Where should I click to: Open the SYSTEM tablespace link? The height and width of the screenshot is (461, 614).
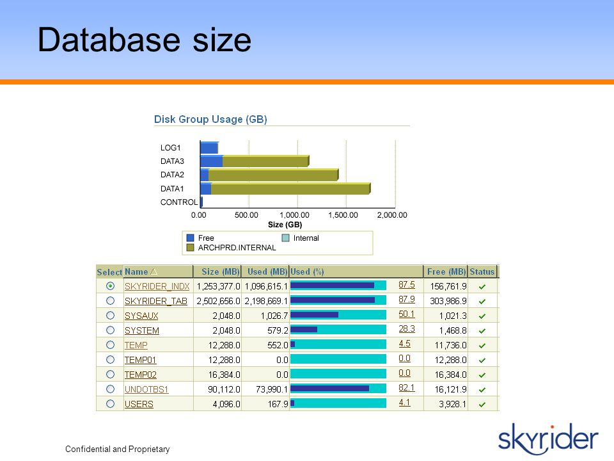(142, 330)
